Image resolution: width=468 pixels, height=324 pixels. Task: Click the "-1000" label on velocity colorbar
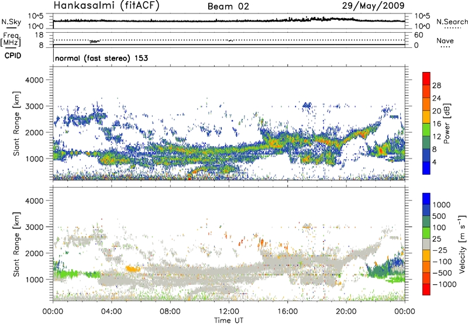[x=444, y=284]
